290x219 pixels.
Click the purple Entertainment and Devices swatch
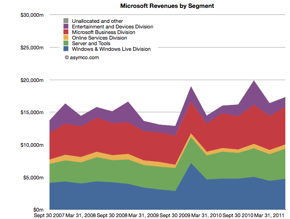pos(66,26)
